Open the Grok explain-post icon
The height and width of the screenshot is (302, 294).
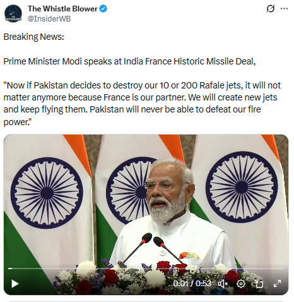click(271, 9)
